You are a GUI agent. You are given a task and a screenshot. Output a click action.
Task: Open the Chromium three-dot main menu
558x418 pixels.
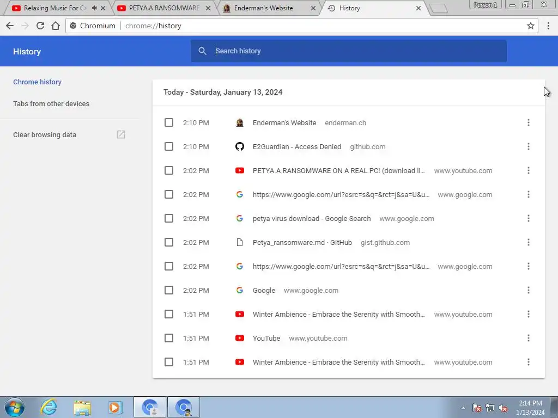pos(548,26)
